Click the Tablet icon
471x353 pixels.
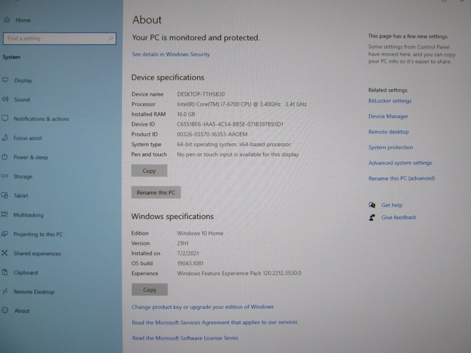(5, 195)
